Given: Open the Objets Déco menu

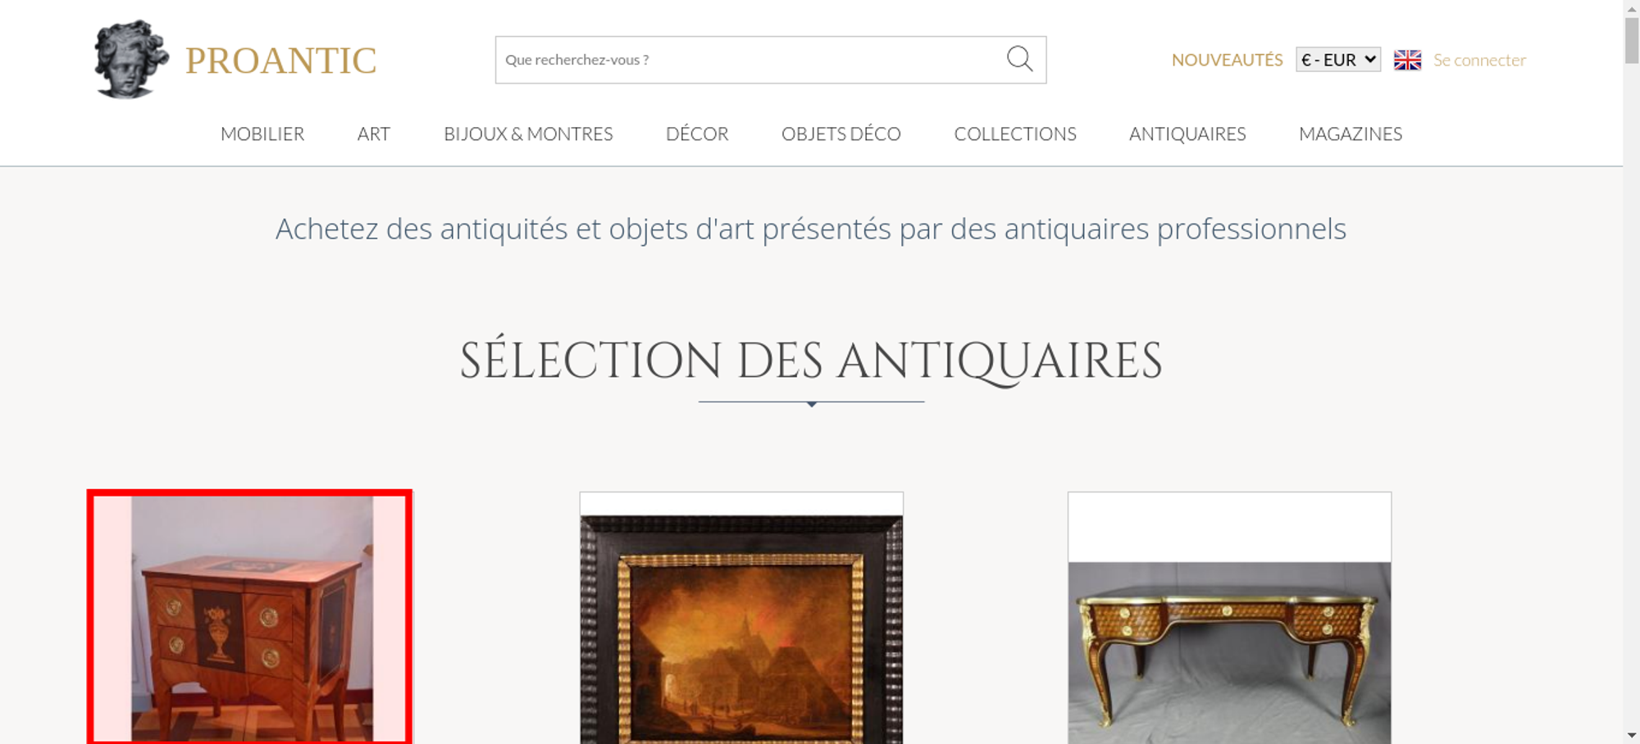Looking at the screenshot, I should tap(841, 134).
